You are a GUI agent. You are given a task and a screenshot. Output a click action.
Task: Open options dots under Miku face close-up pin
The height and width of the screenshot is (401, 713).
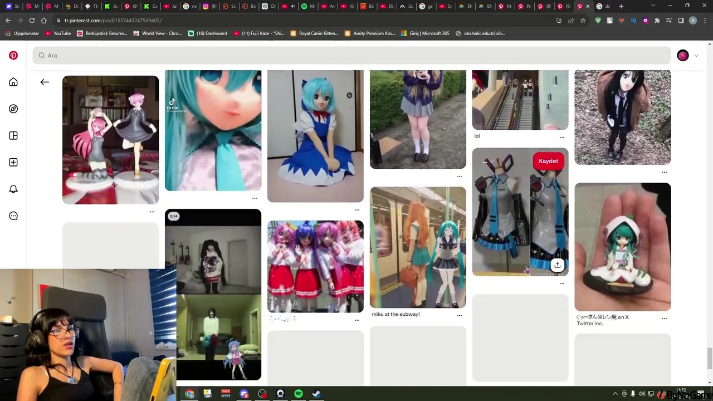pos(255,198)
